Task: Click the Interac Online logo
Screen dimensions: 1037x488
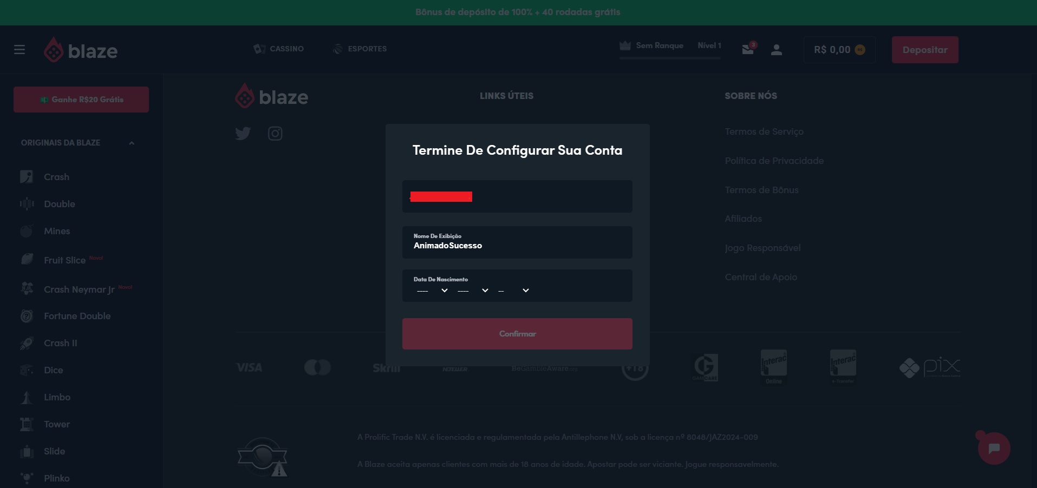Action: (774, 366)
